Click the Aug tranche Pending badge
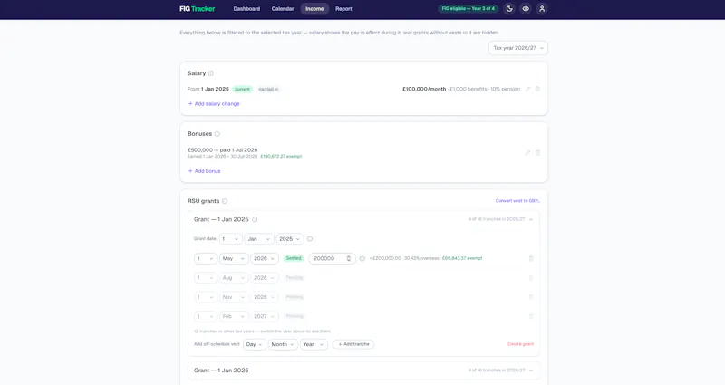This screenshot has width=725, height=385. (x=295, y=278)
